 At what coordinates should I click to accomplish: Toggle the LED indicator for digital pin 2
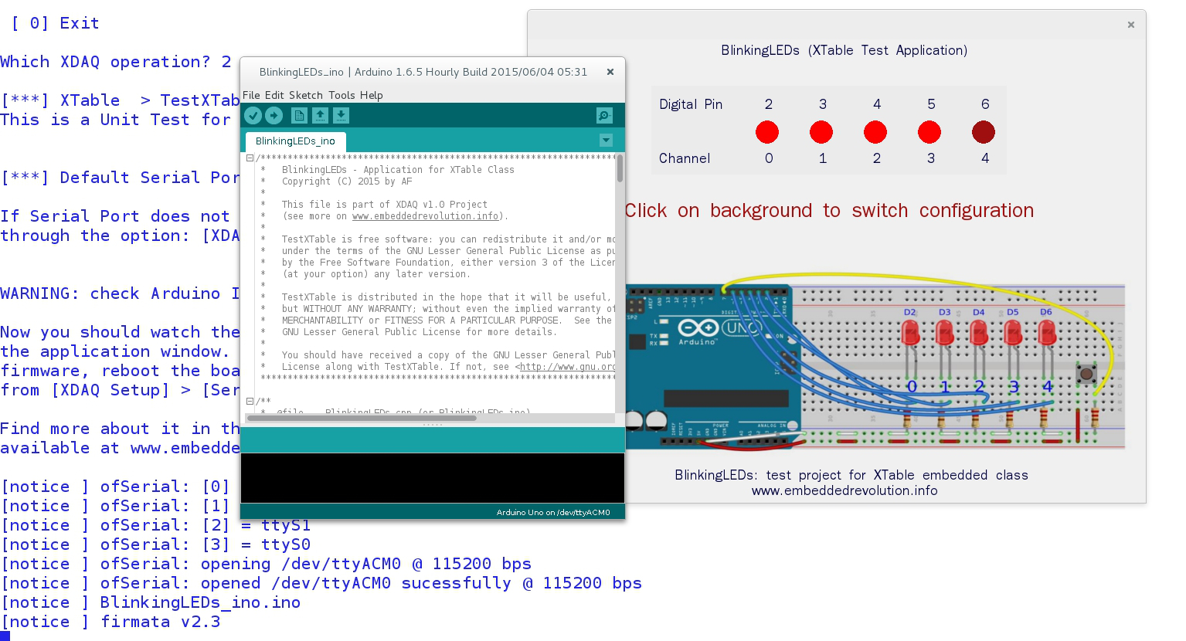point(767,132)
